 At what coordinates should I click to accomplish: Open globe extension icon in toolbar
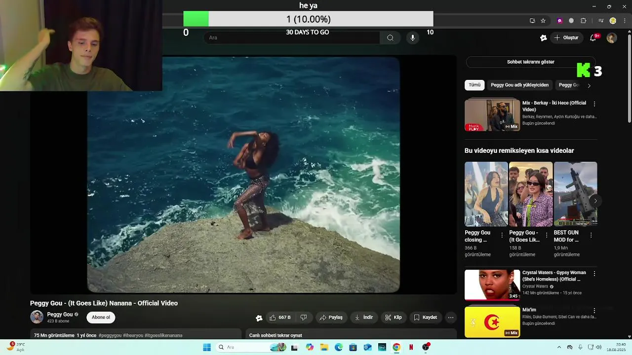click(571, 21)
